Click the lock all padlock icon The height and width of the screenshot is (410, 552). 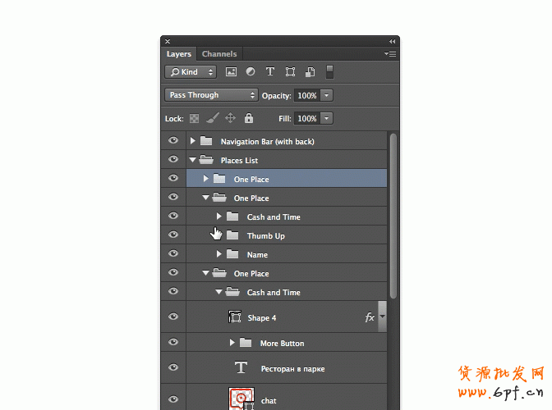[248, 118]
